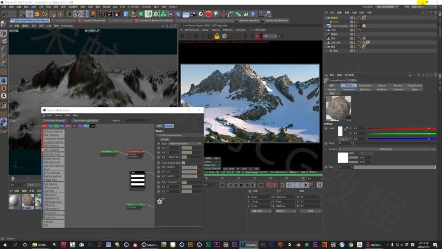
Task: Click Convert All Materials button
Action: (92, 21)
